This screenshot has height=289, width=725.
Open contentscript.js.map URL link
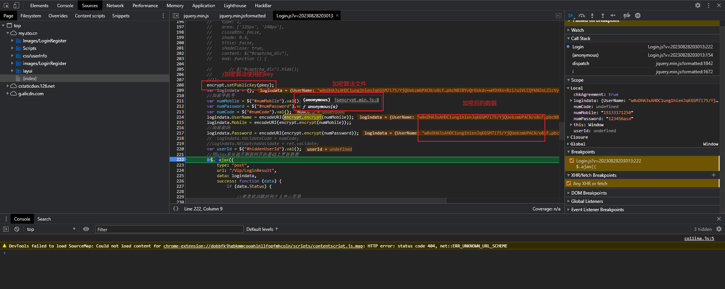[x=263, y=246]
